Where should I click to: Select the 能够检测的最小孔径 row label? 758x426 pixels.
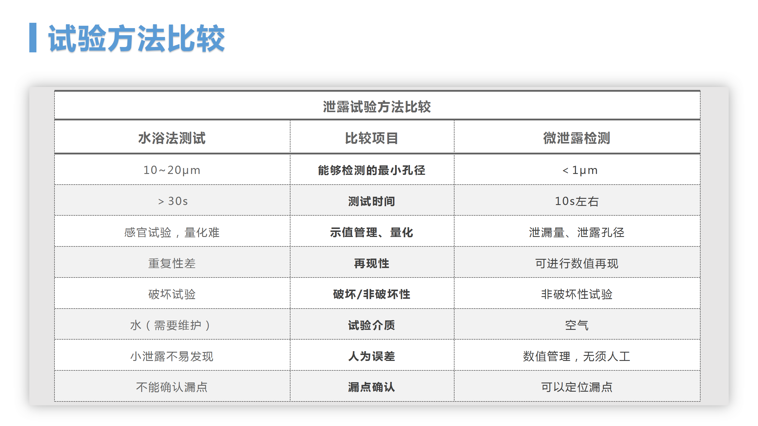(371, 170)
